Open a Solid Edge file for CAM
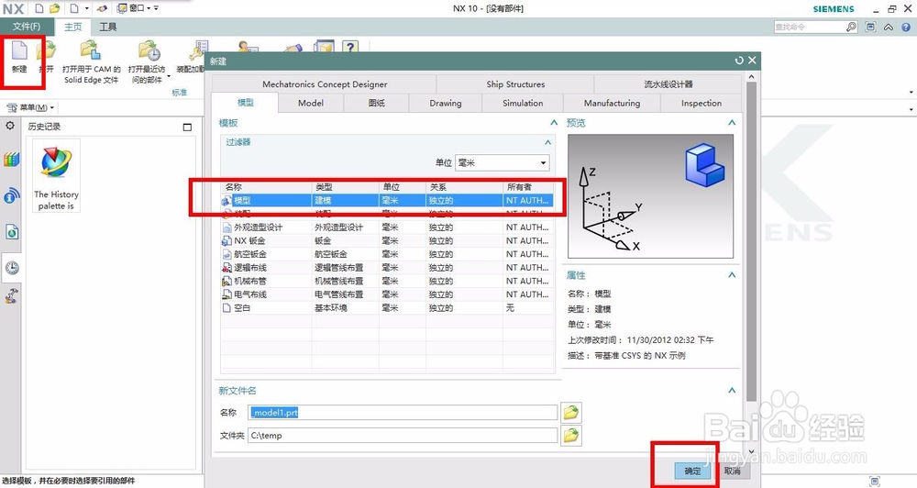 [91, 62]
